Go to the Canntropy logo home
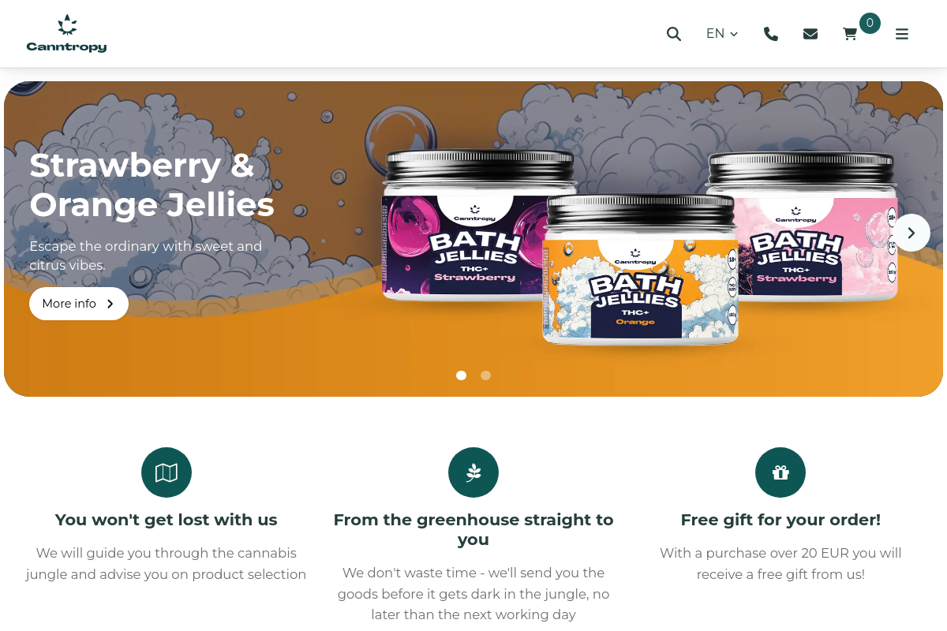 (66, 34)
